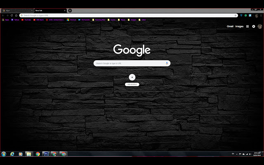Open the Yahoo bookmark
This screenshot has width=264, height=165.
[x=15, y=20]
